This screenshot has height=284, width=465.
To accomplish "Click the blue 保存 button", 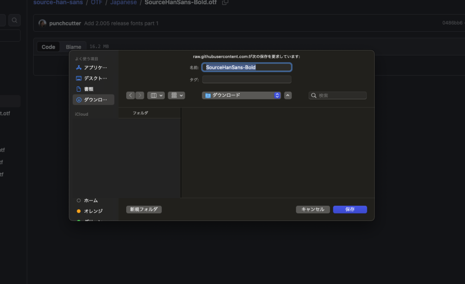I will [350, 210].
